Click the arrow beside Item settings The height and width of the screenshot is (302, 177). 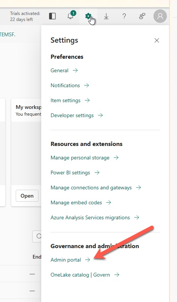(87, 100)
